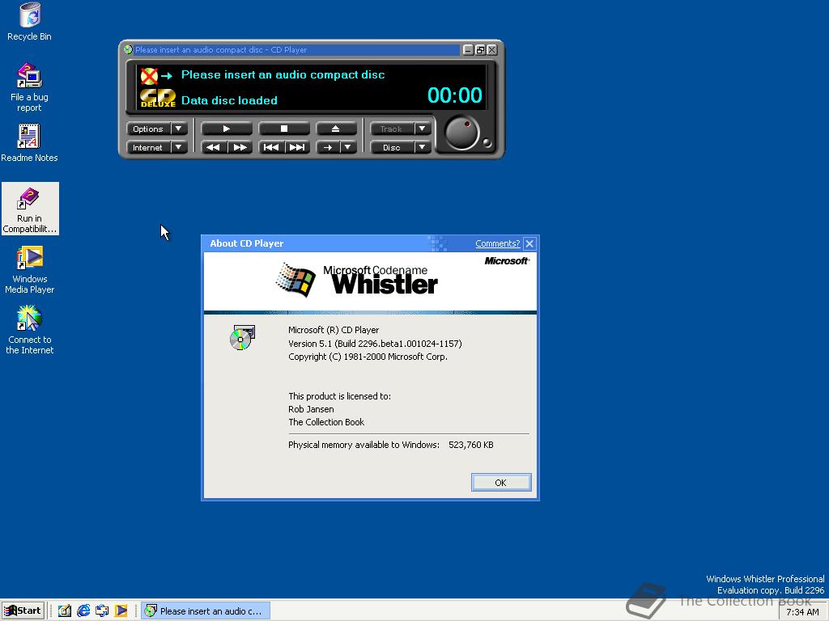The image size is (829, 621).
Task: Eject the disc in CD Player
Action: pos(335,129)
